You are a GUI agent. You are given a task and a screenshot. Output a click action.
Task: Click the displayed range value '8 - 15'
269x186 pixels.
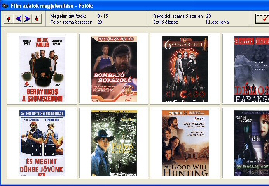click(x=103, y=16)
